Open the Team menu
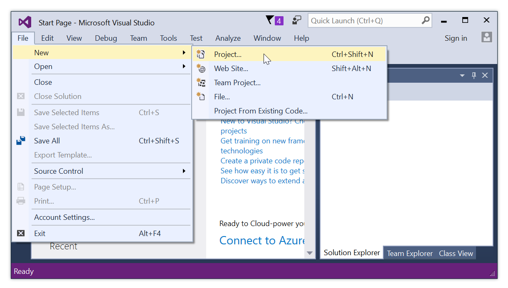The height and width of the screenshot is (288, 508). (138, 38)
